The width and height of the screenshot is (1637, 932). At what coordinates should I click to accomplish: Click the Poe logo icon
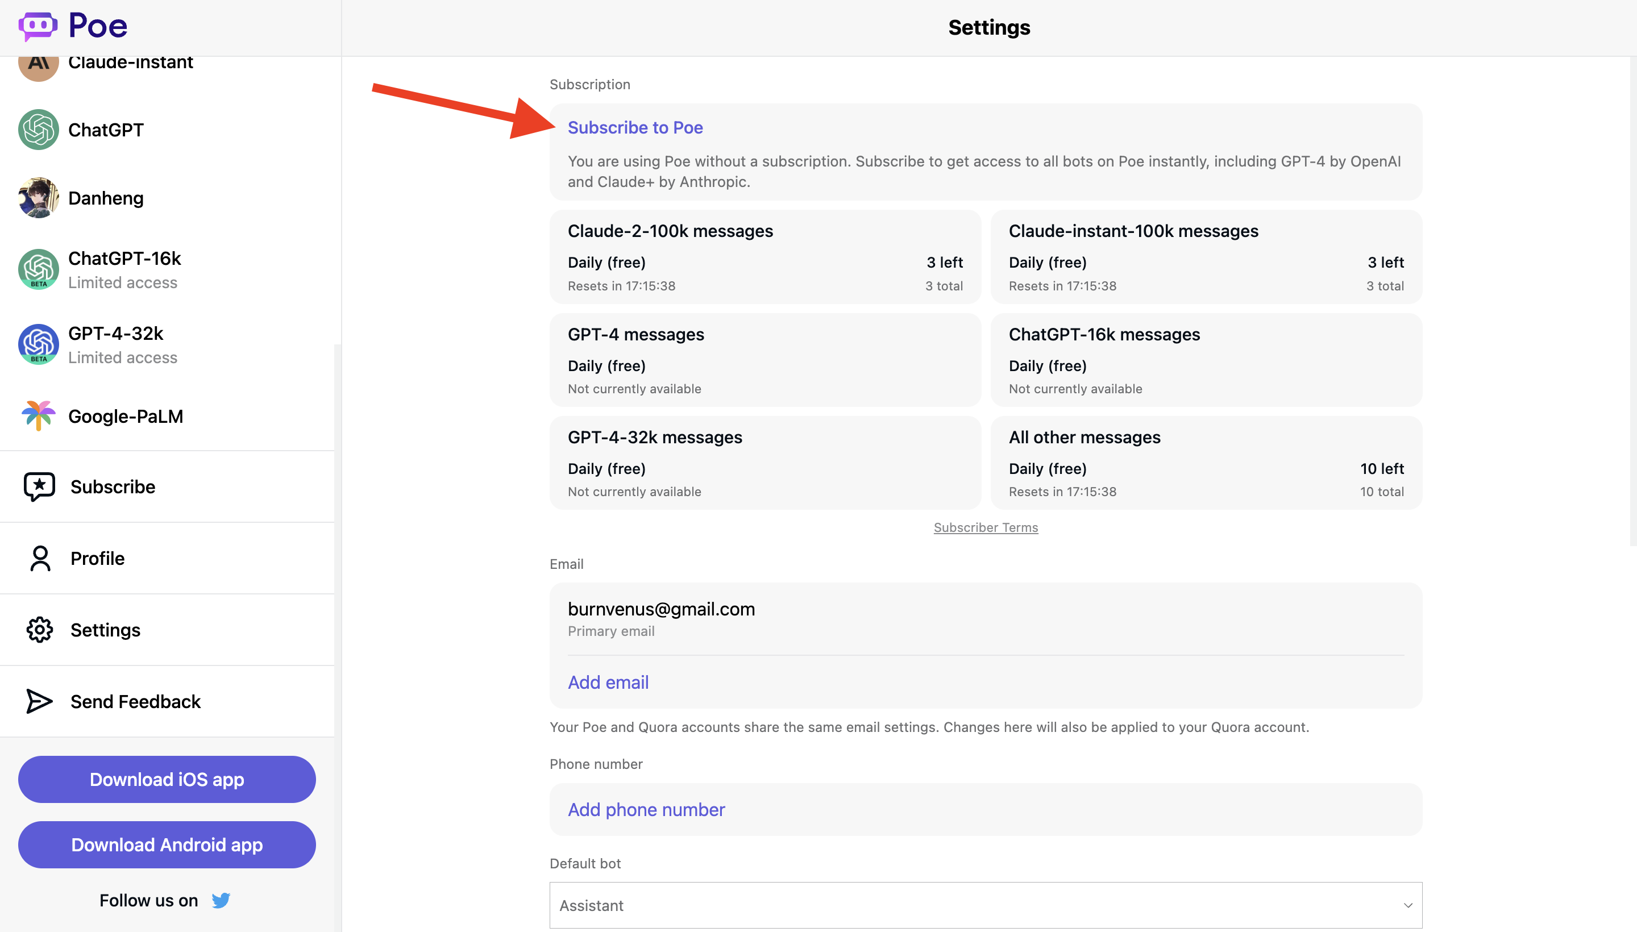(38, 26)
